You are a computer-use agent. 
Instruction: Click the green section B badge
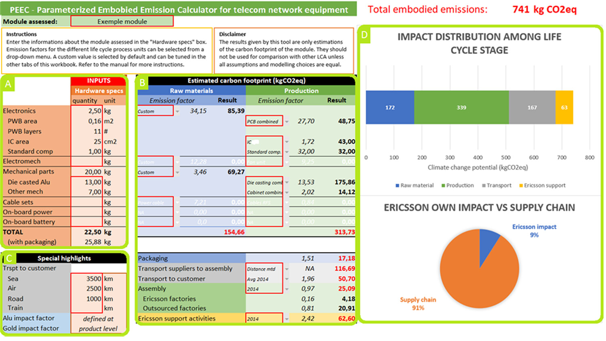(142, 83)
